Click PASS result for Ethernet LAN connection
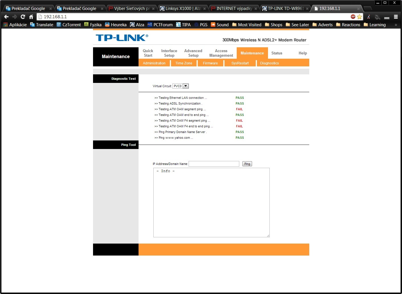402x294 pixels. [240, 98]
